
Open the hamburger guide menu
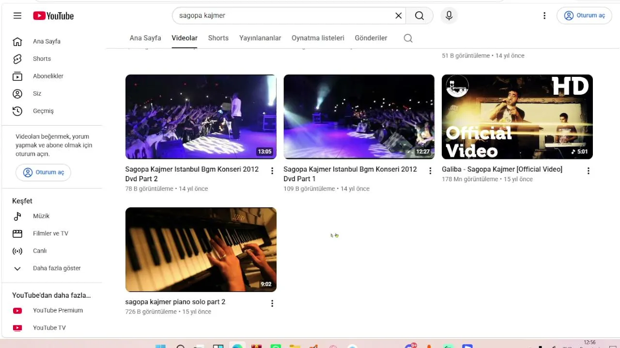17,15
